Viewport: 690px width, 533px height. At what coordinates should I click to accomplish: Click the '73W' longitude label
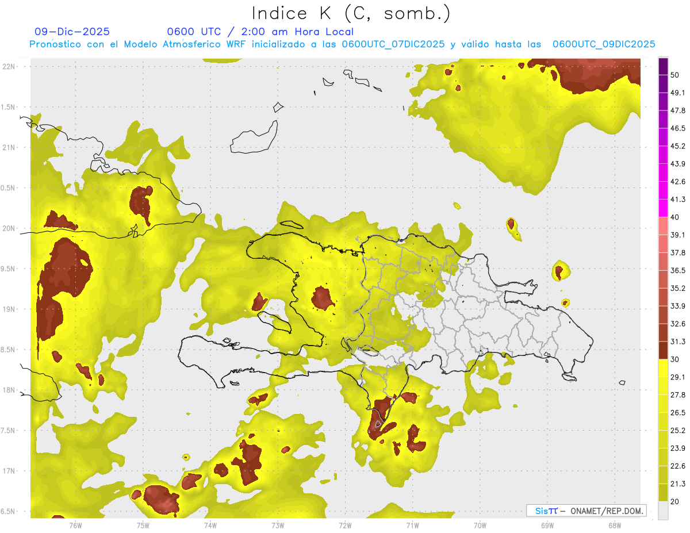pos(278,525)
